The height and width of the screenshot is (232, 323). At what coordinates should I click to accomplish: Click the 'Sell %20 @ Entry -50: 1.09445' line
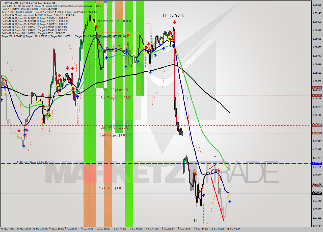(34, 30)
